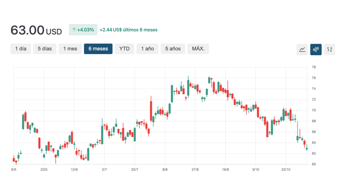The width and height of the screenshot is (344, 193).
Task: Click the last candlestick near 63
Action: pos(307,149)
